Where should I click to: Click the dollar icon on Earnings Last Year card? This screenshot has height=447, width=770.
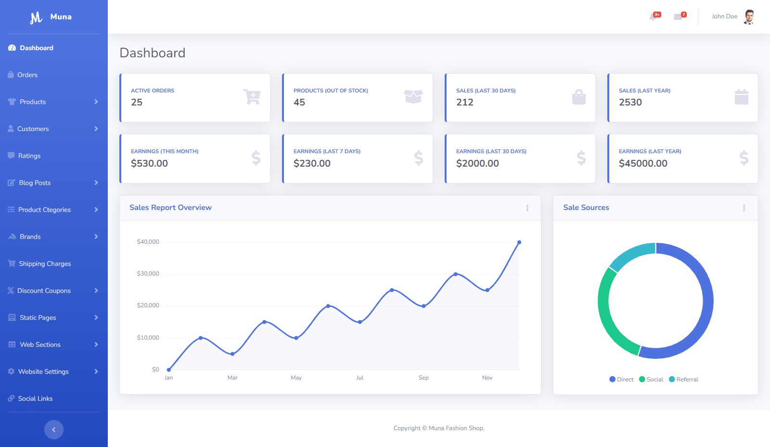click(744, 158)
